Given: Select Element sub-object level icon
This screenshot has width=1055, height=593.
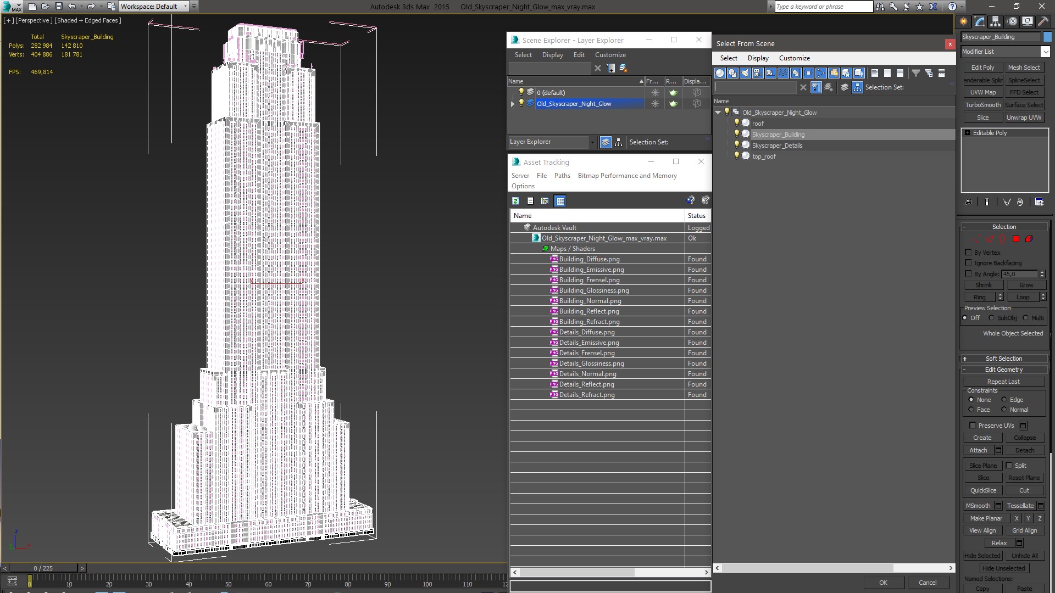Looking at the screenshot, I should [x=1029, y=239].
